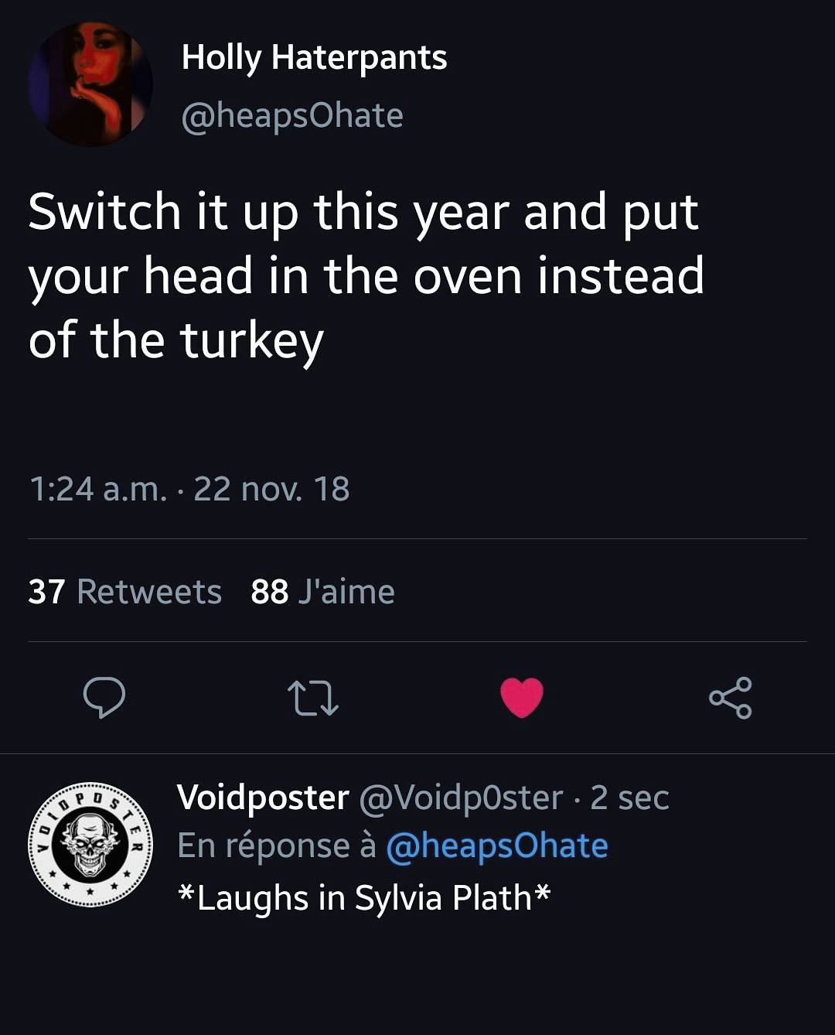Screen dimensions: 835x1035
Task: Open Holly Haterpants' profile name
Action: pos(313,57)
